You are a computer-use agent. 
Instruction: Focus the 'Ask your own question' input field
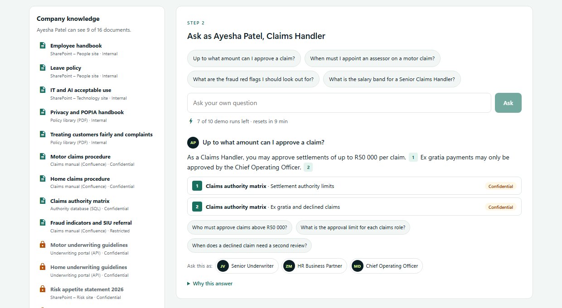coord(339,103)
